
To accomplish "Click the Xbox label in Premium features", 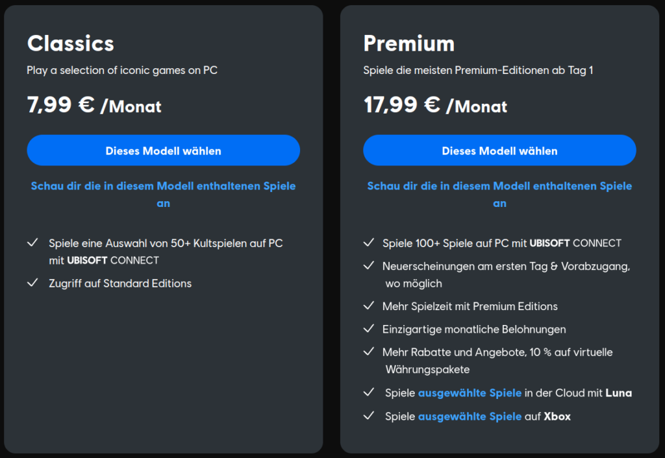I will click(557, 416).
